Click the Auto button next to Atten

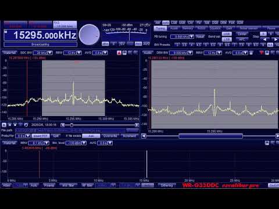point(34,185)
